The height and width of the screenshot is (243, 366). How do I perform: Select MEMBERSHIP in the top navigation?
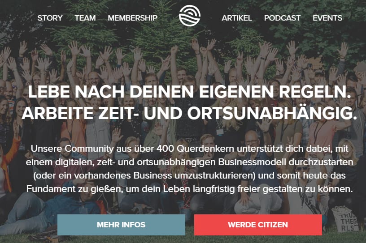coord(133,18)
